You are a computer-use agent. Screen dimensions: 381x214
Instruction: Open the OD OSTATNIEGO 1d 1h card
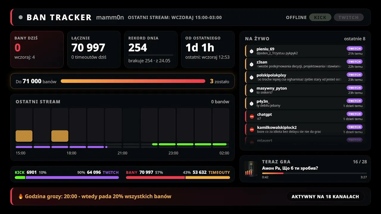208,49
